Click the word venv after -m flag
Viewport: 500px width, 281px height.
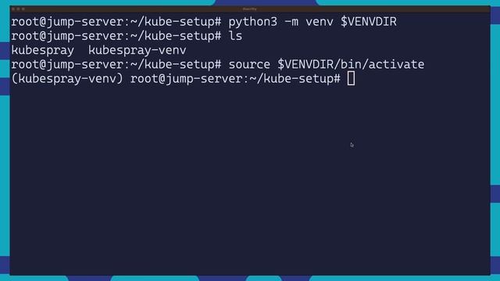tap(320, 22)
